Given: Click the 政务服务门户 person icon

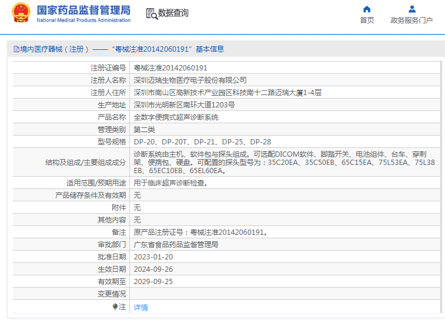Looking at the screenshot, I should tap(411, 9).
